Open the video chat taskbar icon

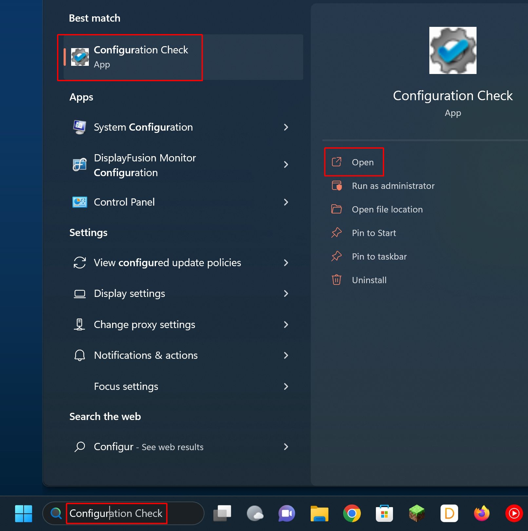[x=286, y=513]
